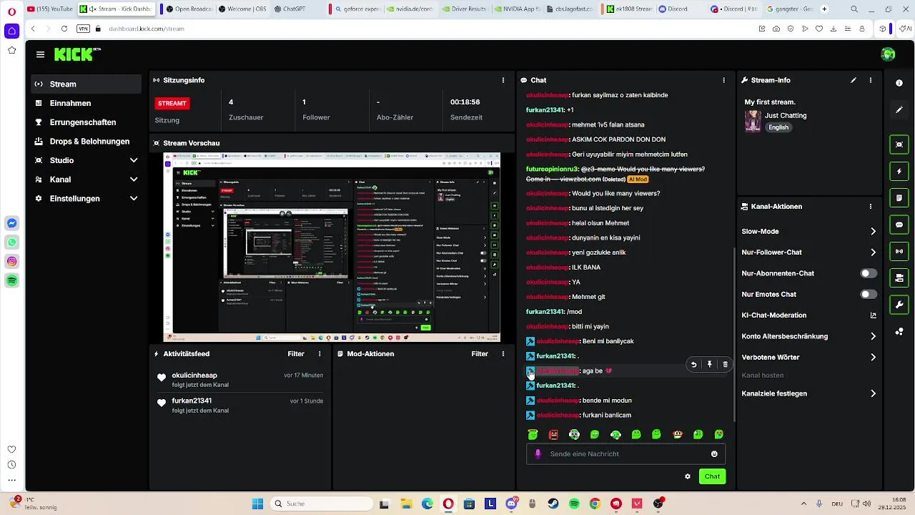The height and width of the screenshot is (515, 915).
Task: Open the emoji picker in message field
Action: [x=714, y=453]
